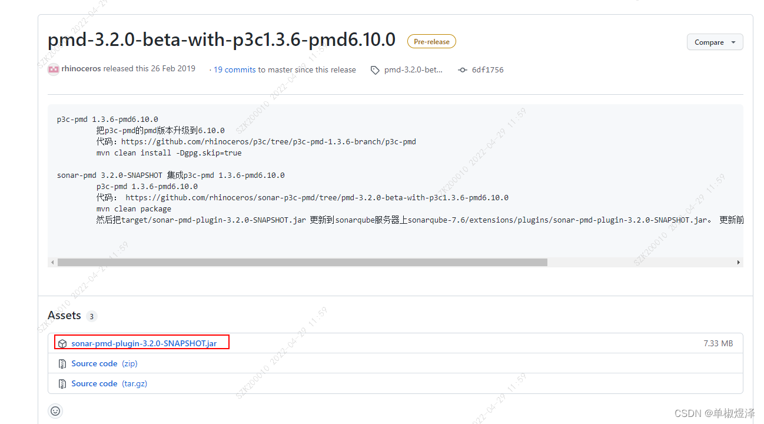The image size is (764, 424).
Task: Click the release title pmd-3.2.0-beta-with-p3c1.3.6-pmd6.10.0
Action: 222,40
